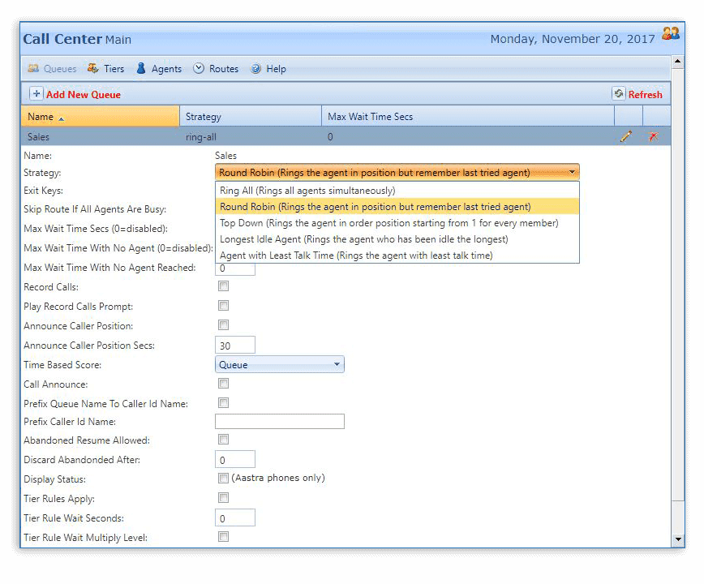This screenshot has width=704, height=584.
Task: Go to the Routes page
Action: point(216,69)
